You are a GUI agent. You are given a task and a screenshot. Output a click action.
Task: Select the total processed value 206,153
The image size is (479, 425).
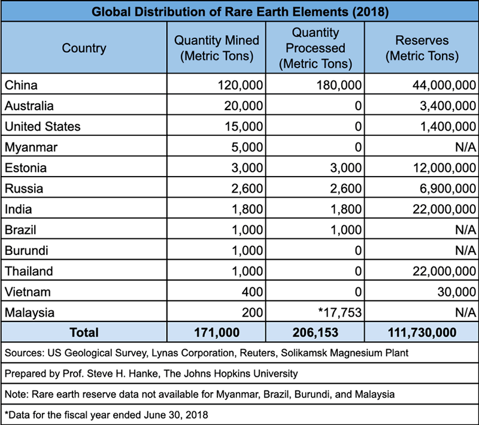(x=315, y=332)
